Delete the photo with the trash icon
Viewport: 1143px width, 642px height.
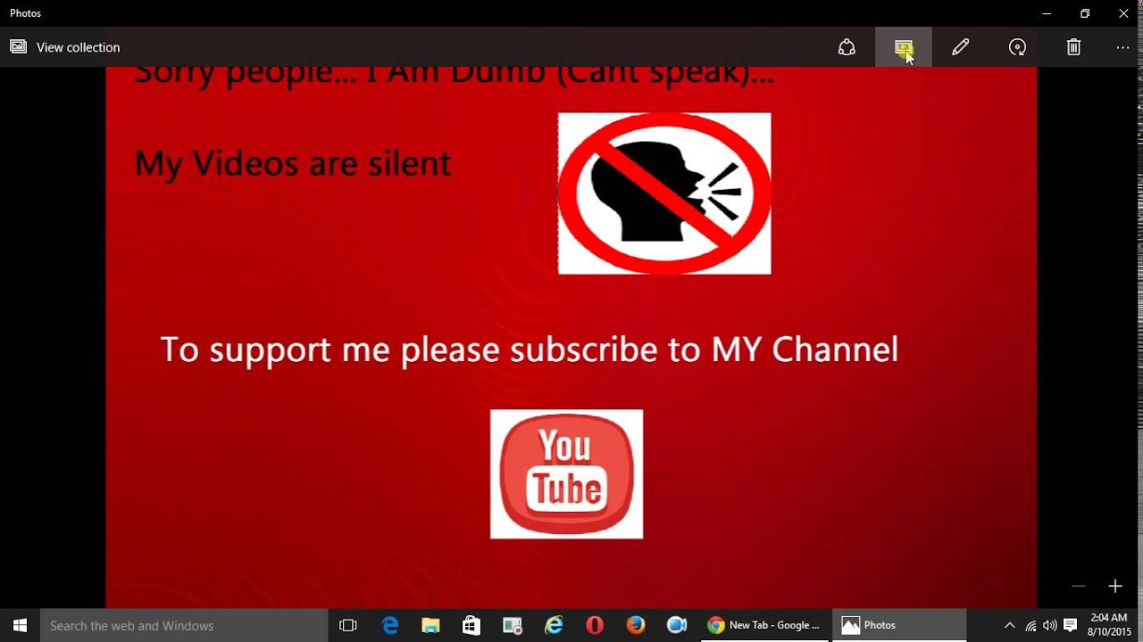[x=1074, y=47]
